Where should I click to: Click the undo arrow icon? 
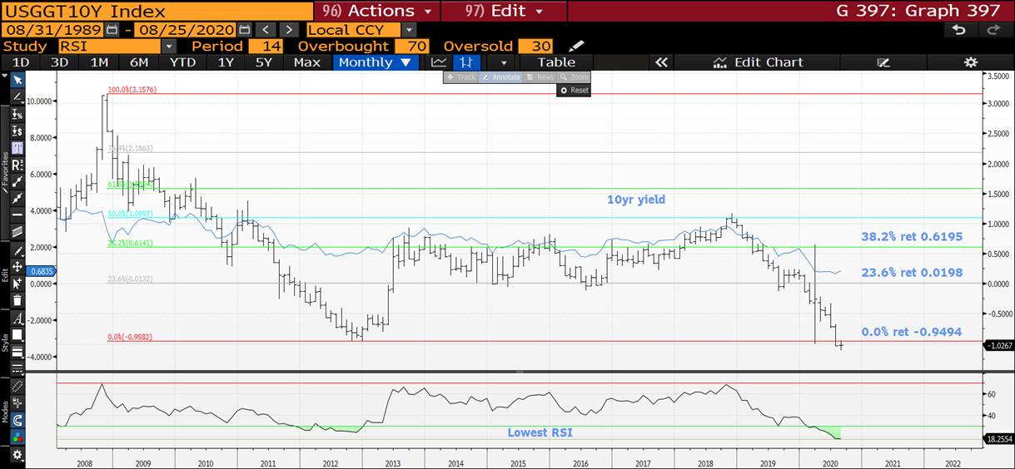pos(959,30)
